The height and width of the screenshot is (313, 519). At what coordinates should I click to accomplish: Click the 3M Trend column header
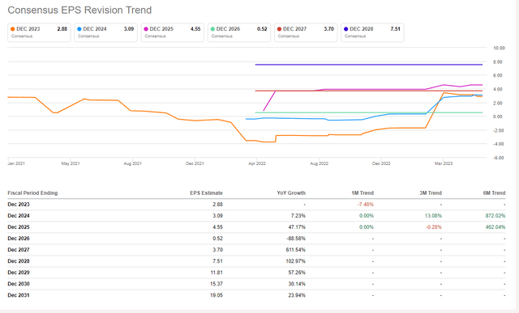click(x=431, y=192)
